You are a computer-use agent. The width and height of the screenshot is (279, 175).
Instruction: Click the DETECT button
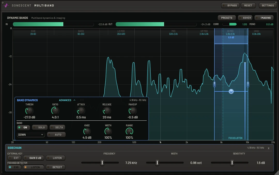[56, 167]
